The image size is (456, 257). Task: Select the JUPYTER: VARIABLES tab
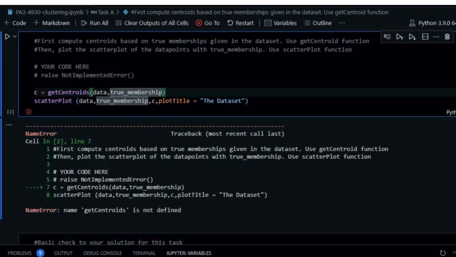(x=188, y=253)
